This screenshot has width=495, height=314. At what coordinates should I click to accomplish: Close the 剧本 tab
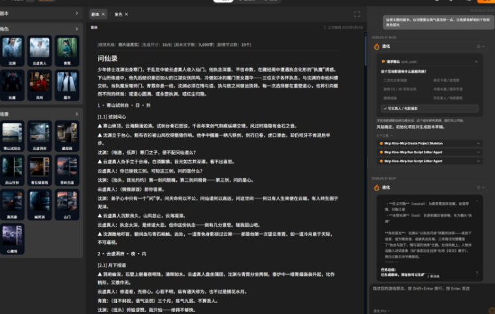pyautogui.click(x=103, y=14)
